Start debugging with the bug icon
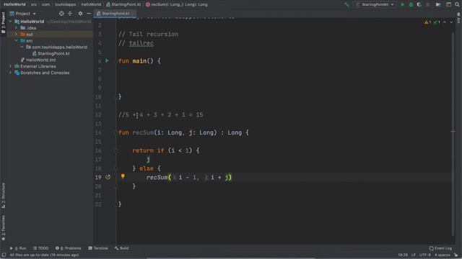 (411, 4)
